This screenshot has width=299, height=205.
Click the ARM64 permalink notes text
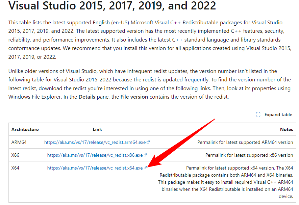(x=245, y=142)
